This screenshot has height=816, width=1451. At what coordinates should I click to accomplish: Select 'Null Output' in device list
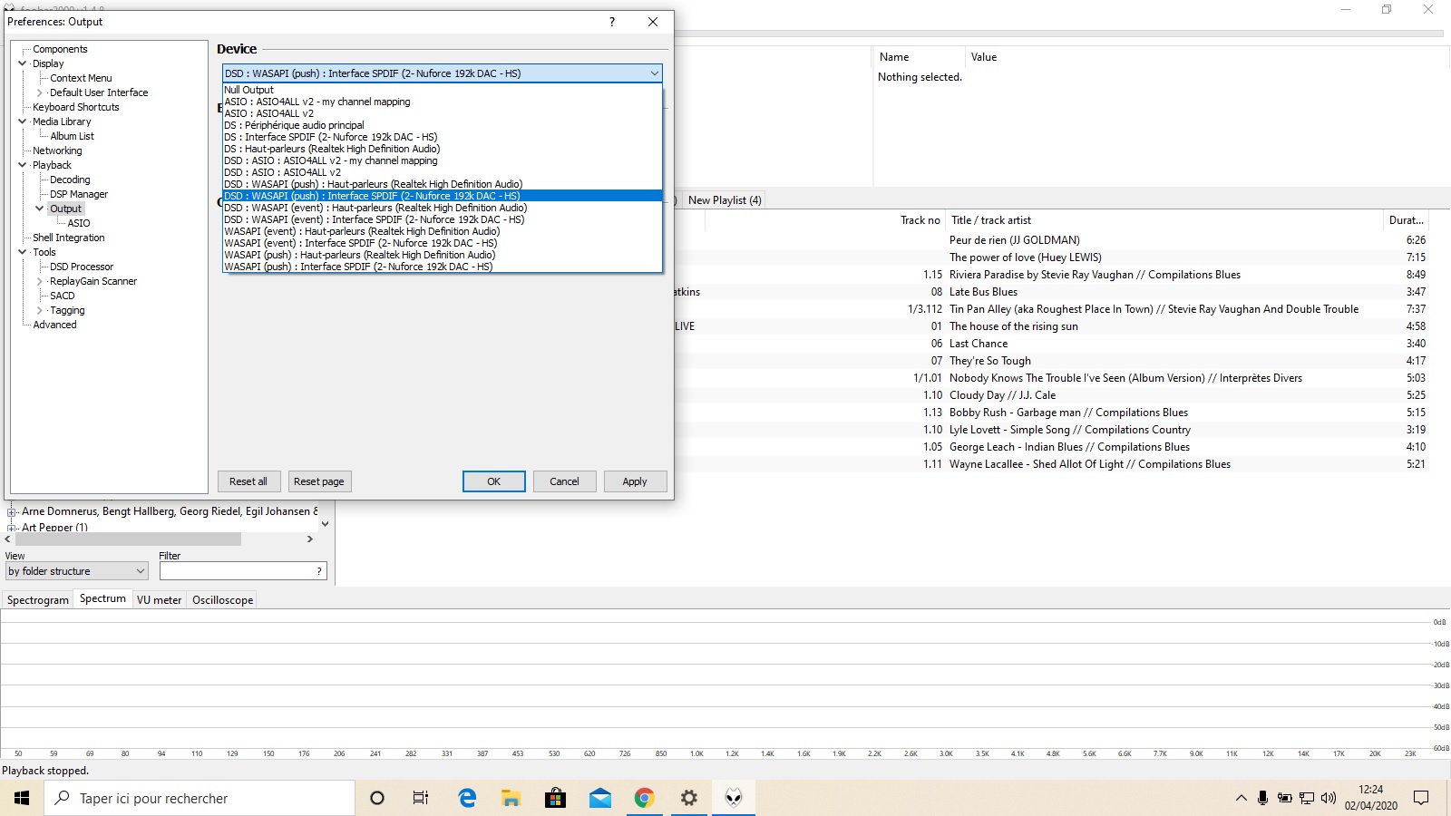coord(443,90)
